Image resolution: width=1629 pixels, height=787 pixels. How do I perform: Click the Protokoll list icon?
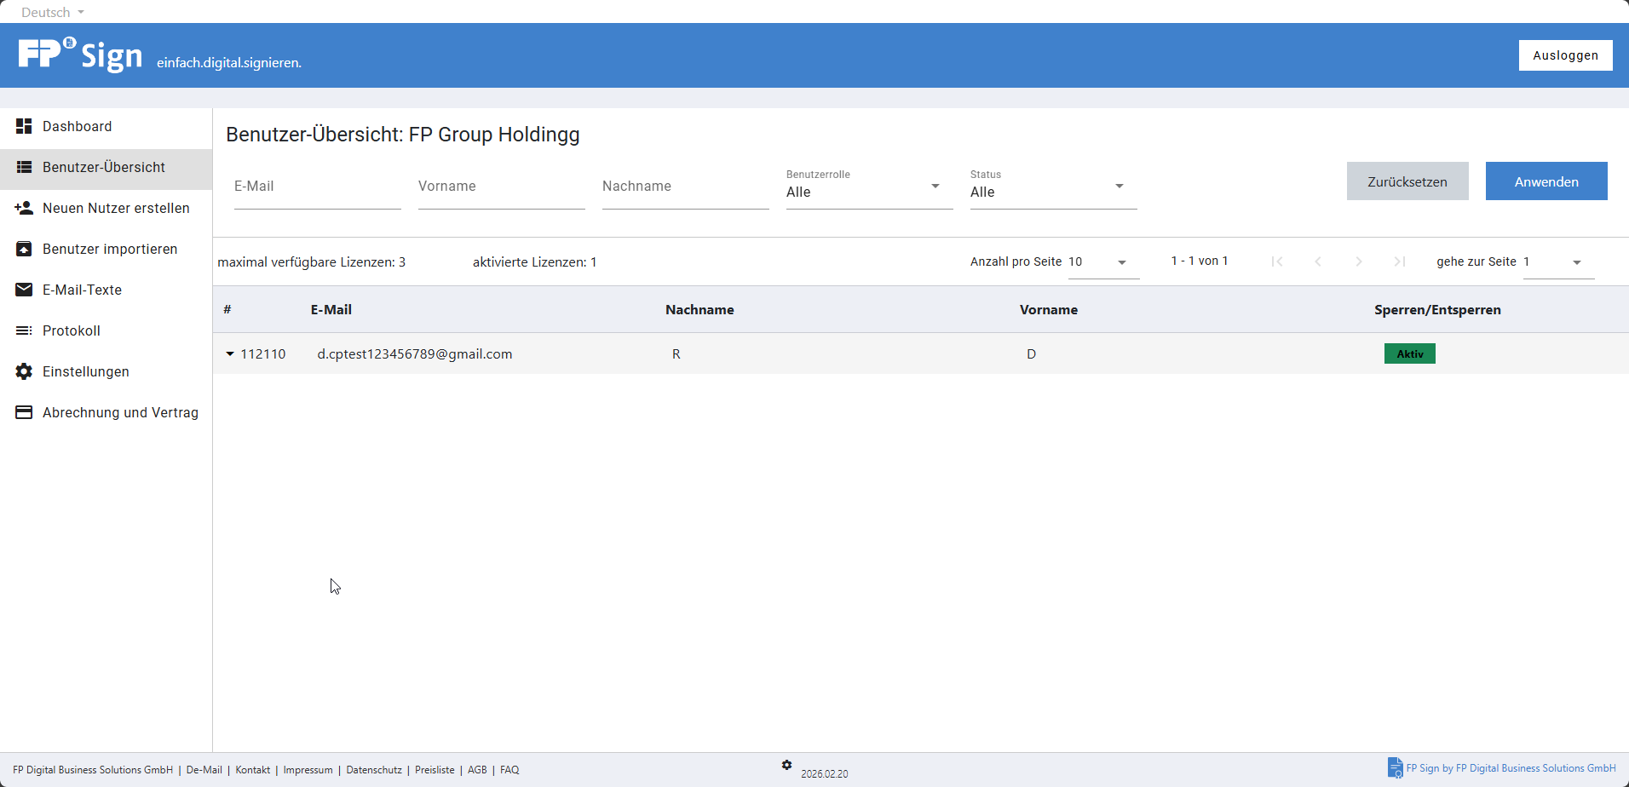coord(24,330)
